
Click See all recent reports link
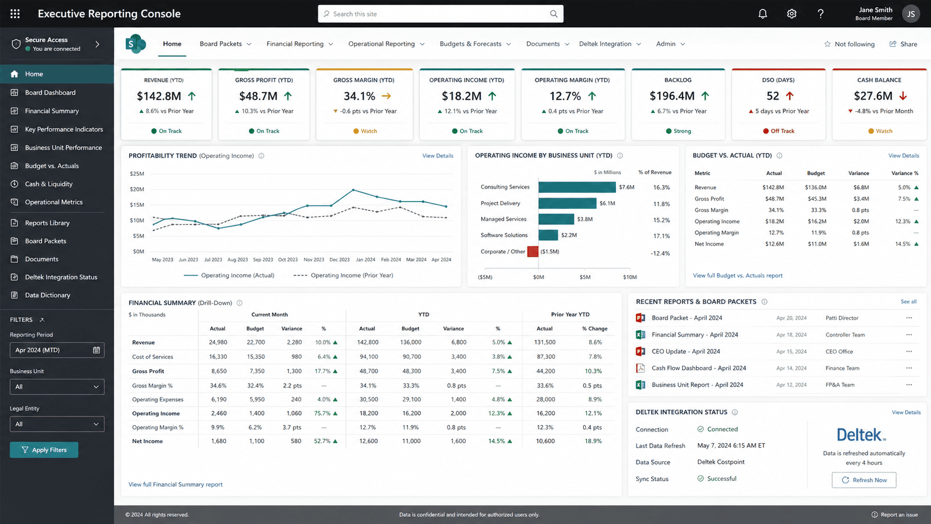(909, 302)
